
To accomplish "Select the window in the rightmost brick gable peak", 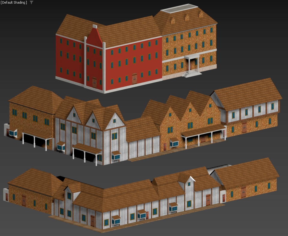I will coord(210,106).
